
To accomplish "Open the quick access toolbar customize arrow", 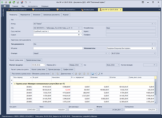I will [x=30, y=2].
